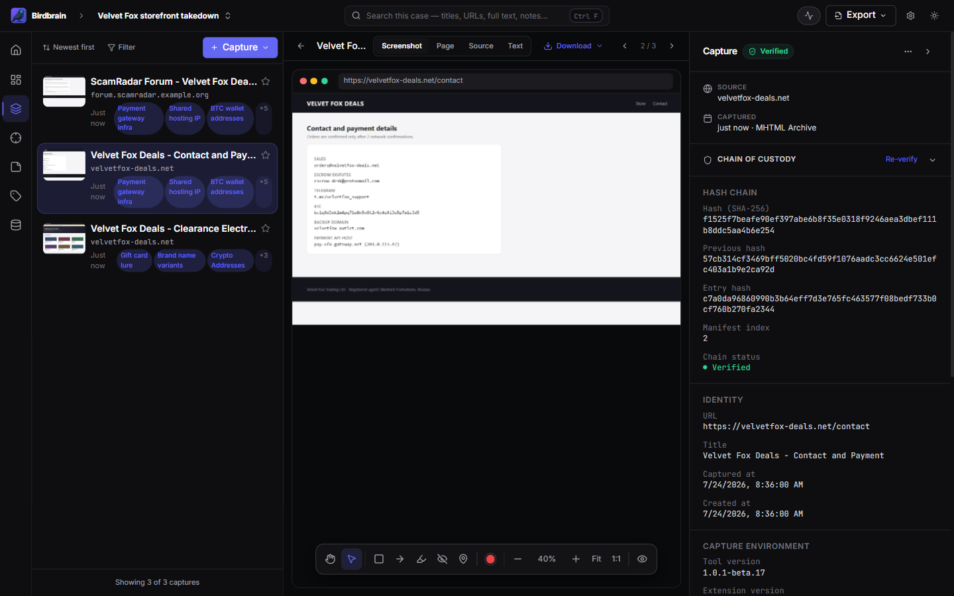Collapse the capture details panel chevron
The height and width of the screenshot is (596, 954).
click(x=927, y=51)
